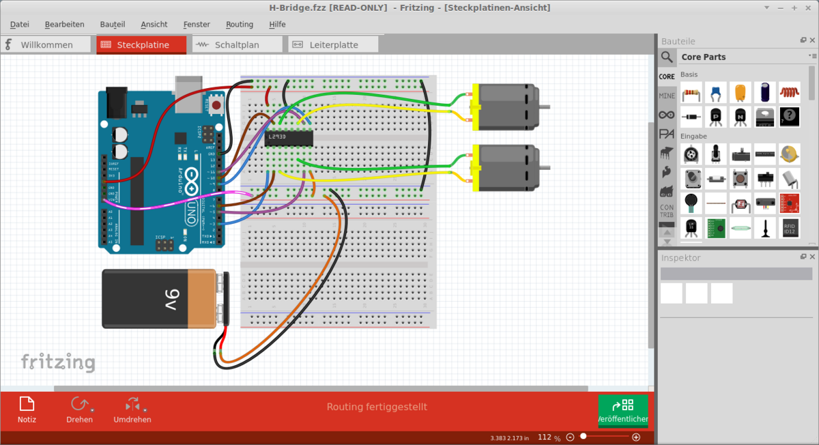Image resolution: width=819 pixels, height=445 pixels.
Task: Click the parts palette scroll-down arrow
Action: [667, 240]
